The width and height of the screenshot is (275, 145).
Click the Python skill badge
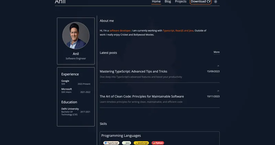click(x=158, y=143)
